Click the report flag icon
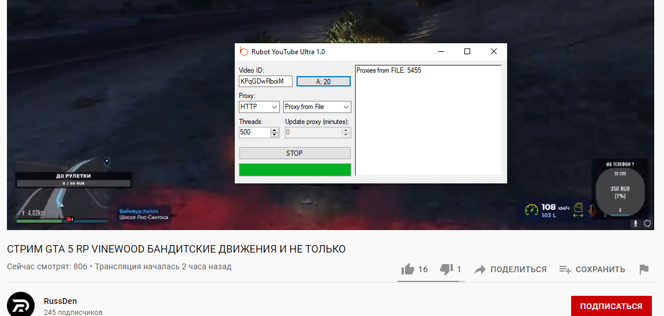The width and height of the screenshot is (664, 316). [644, 269]
